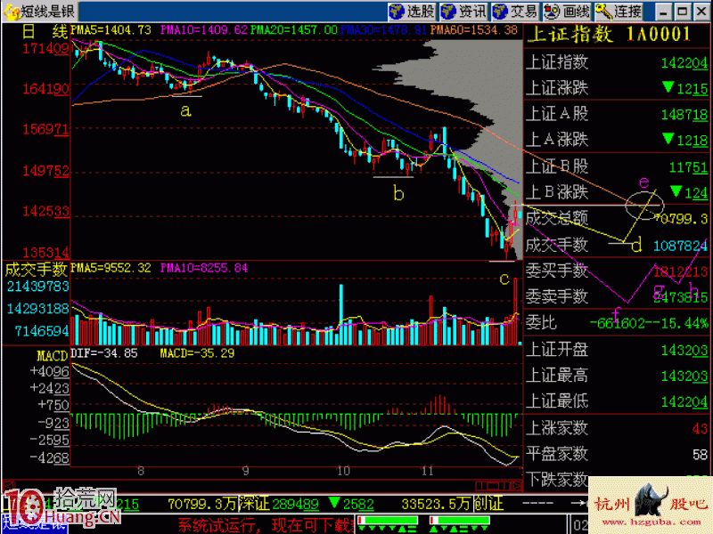This screenshot has width=713, height=534.
Task: Open the 资讯 news toolbar button
Action: point(463,12)
